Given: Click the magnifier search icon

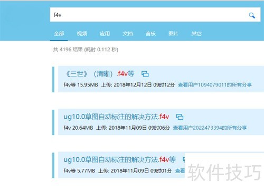Looking at the screenshot, I should [x=252, y=15].
